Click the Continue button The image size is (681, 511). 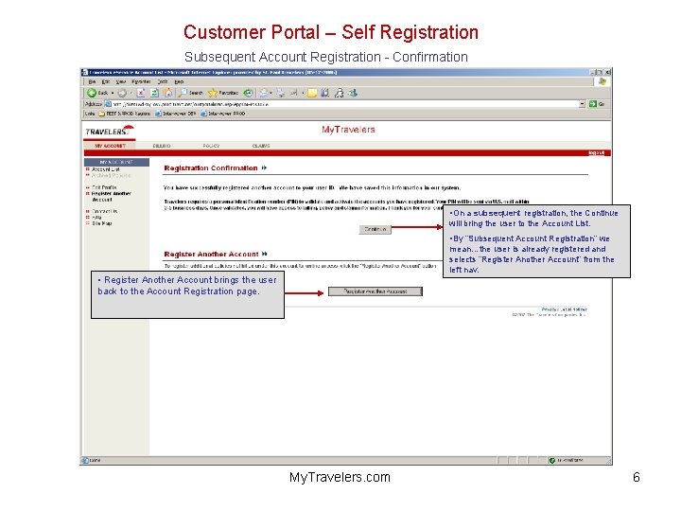(375, 229)
